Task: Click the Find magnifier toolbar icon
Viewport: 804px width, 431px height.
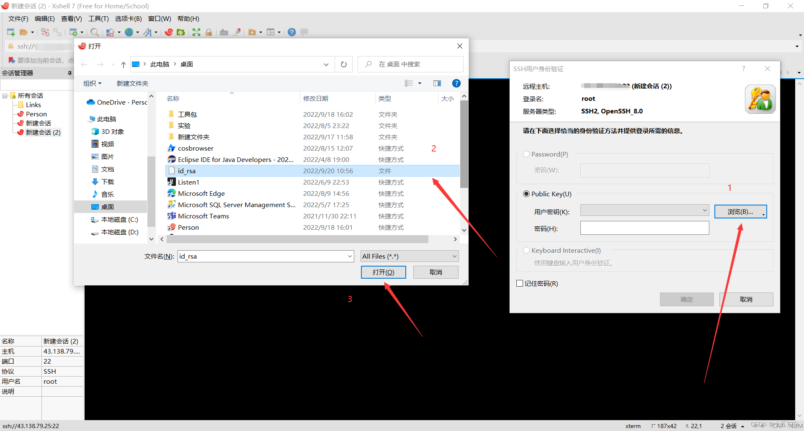Action: [95, 32]
